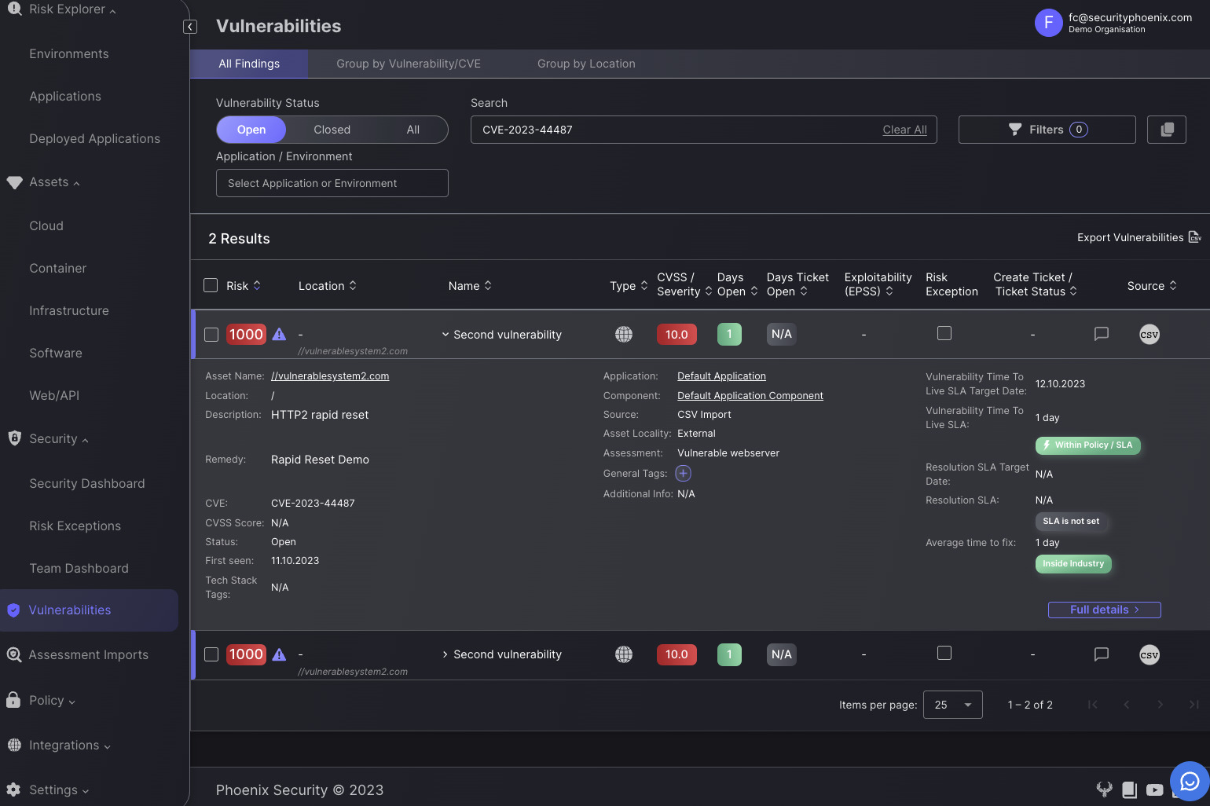Add a general tag with plus icon

[x=684, y=473]
